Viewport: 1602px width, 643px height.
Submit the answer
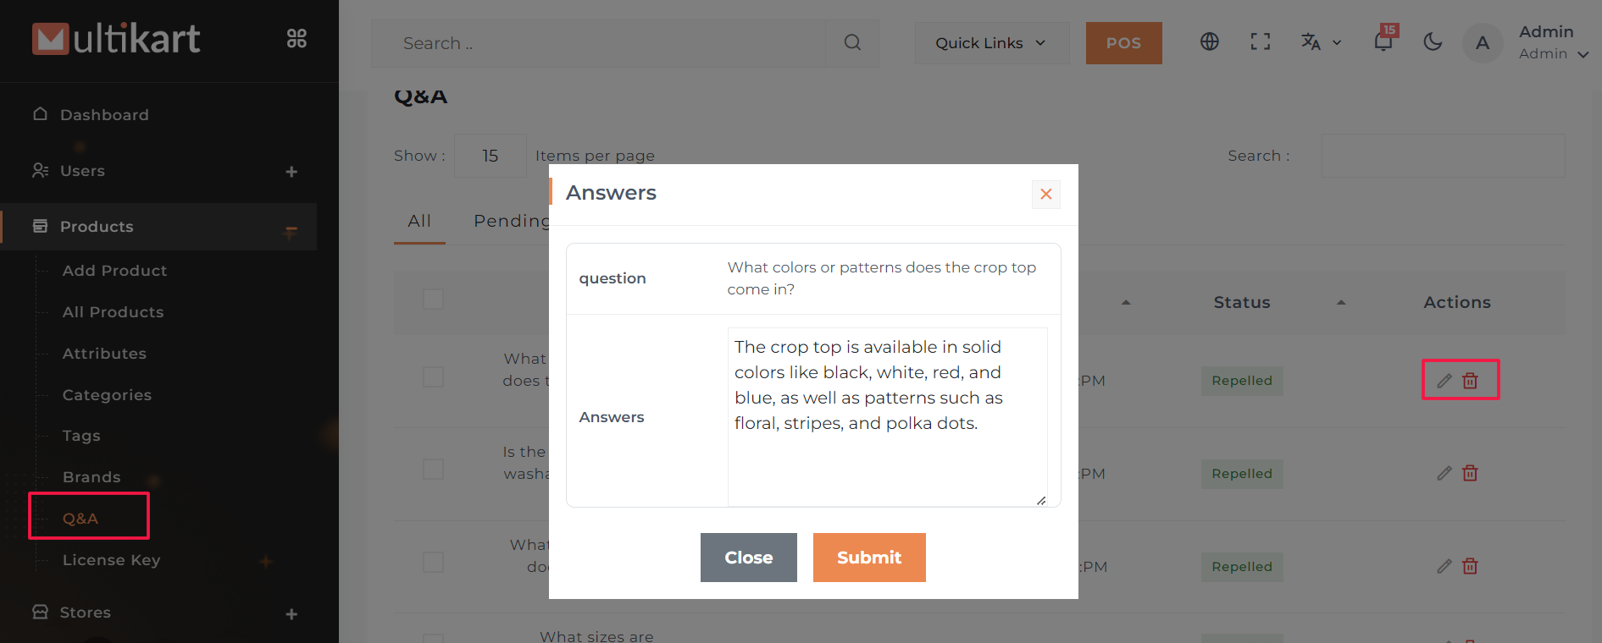[868, 558]
